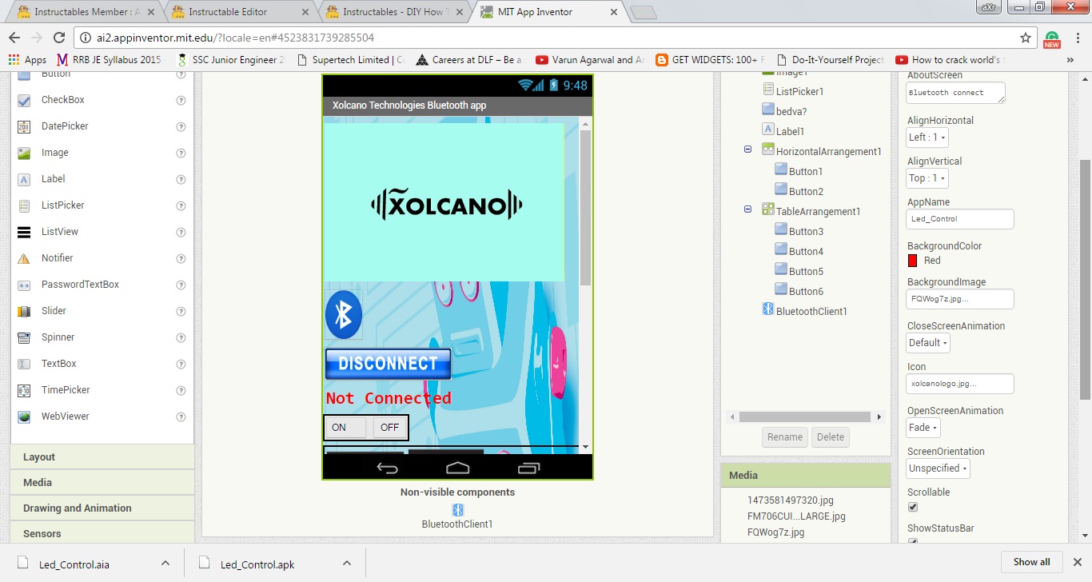Switch to the Instructables - DIY How tab
Viewport: 1092px width, 582px height.
tap(395, 12)
